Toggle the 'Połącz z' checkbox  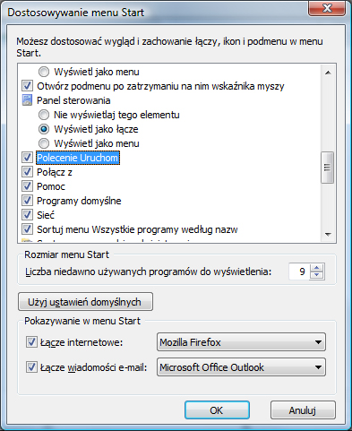(x=27, y=172)
